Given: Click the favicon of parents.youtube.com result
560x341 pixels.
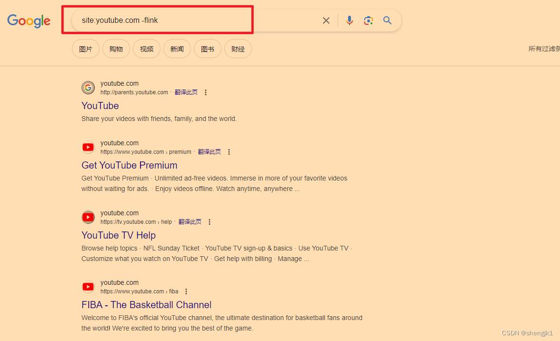Looking at the screenshot, I should click(x=88, y=88).
